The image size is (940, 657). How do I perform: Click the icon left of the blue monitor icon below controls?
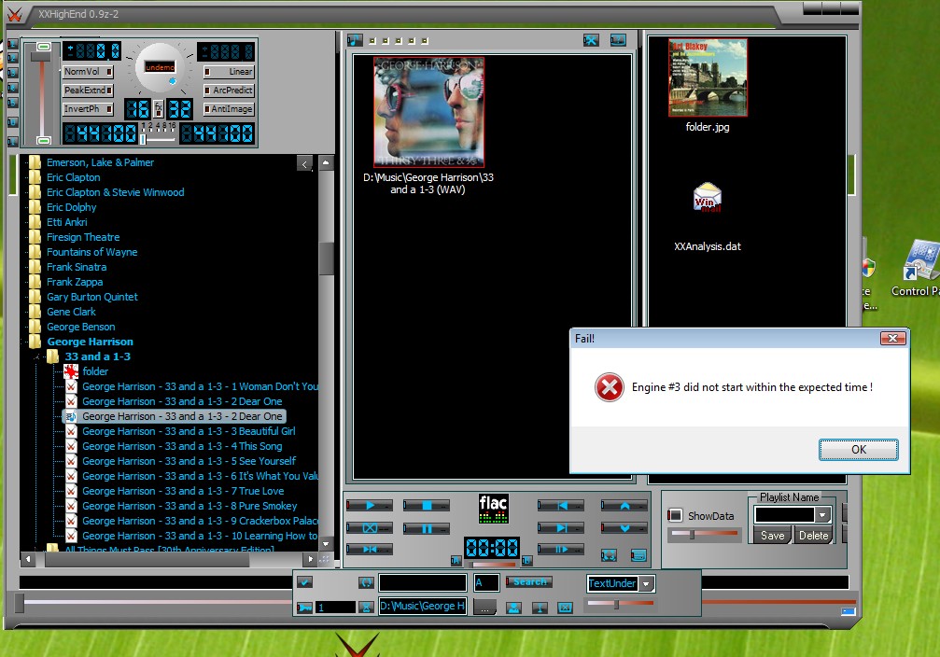[609, 555]
